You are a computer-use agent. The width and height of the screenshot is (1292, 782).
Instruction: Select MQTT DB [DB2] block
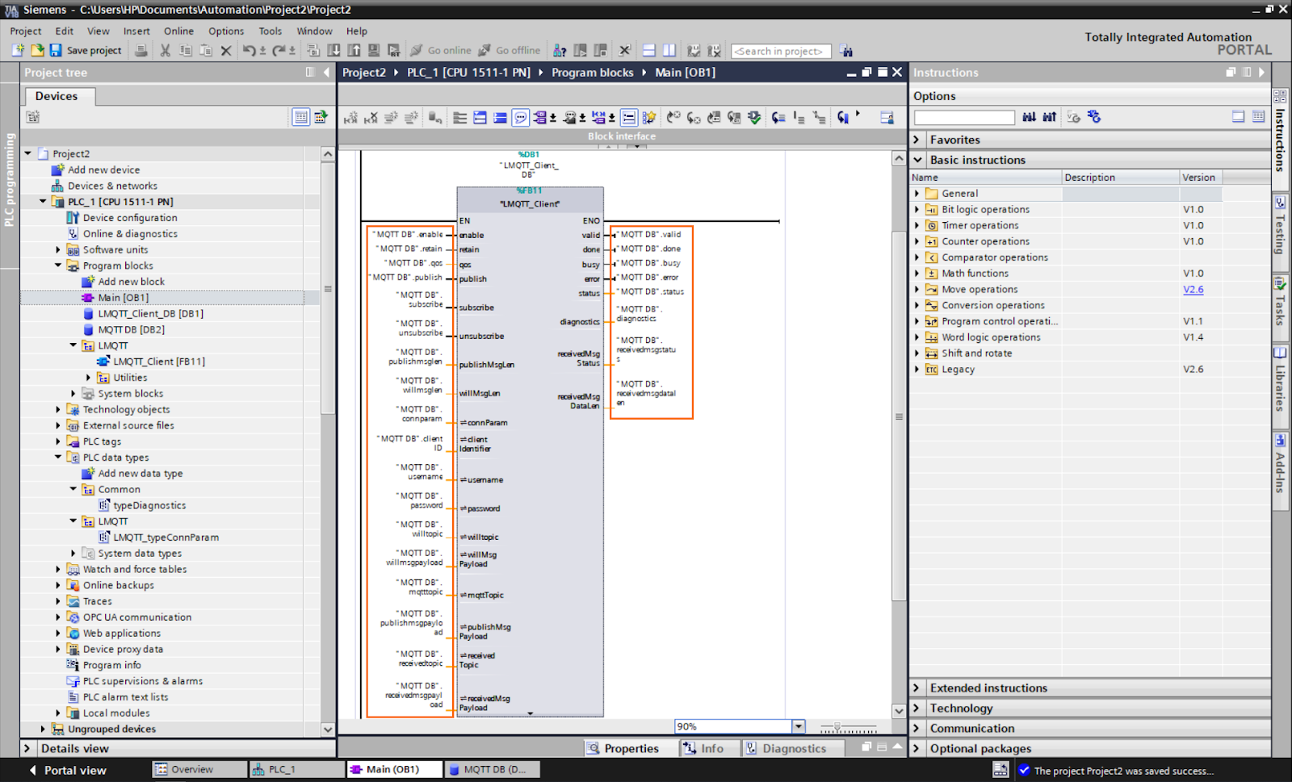[x=131, y=329]
